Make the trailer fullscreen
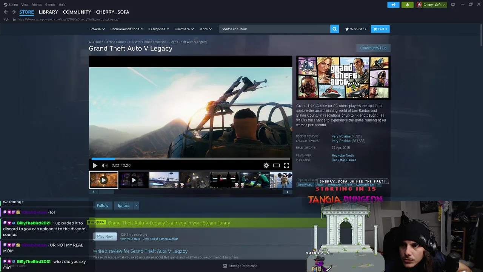483x272 pixels. [x=286, y=165]
